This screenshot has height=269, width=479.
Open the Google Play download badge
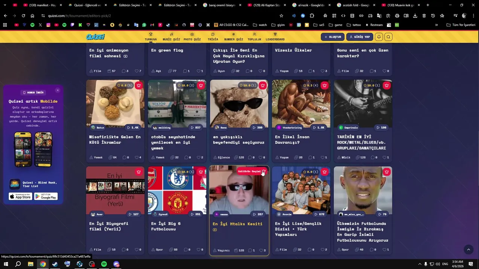[46, 197]
